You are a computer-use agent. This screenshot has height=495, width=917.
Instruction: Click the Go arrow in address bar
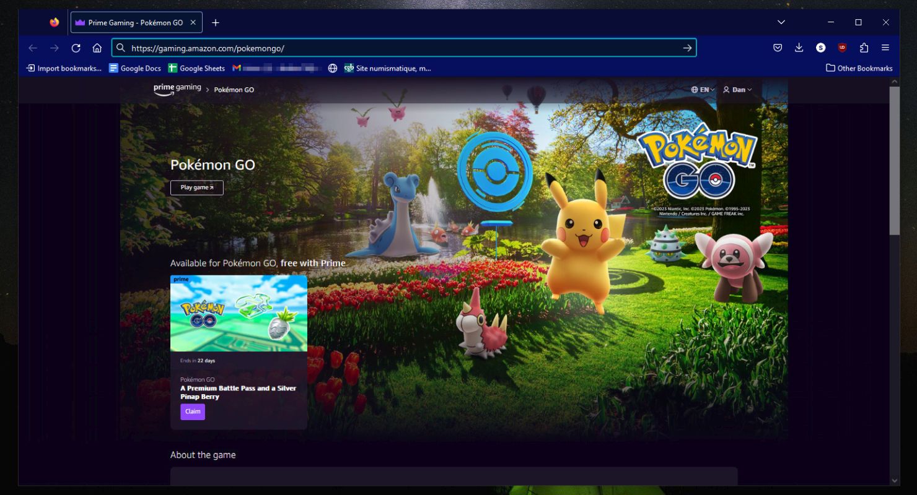[687, 48]
